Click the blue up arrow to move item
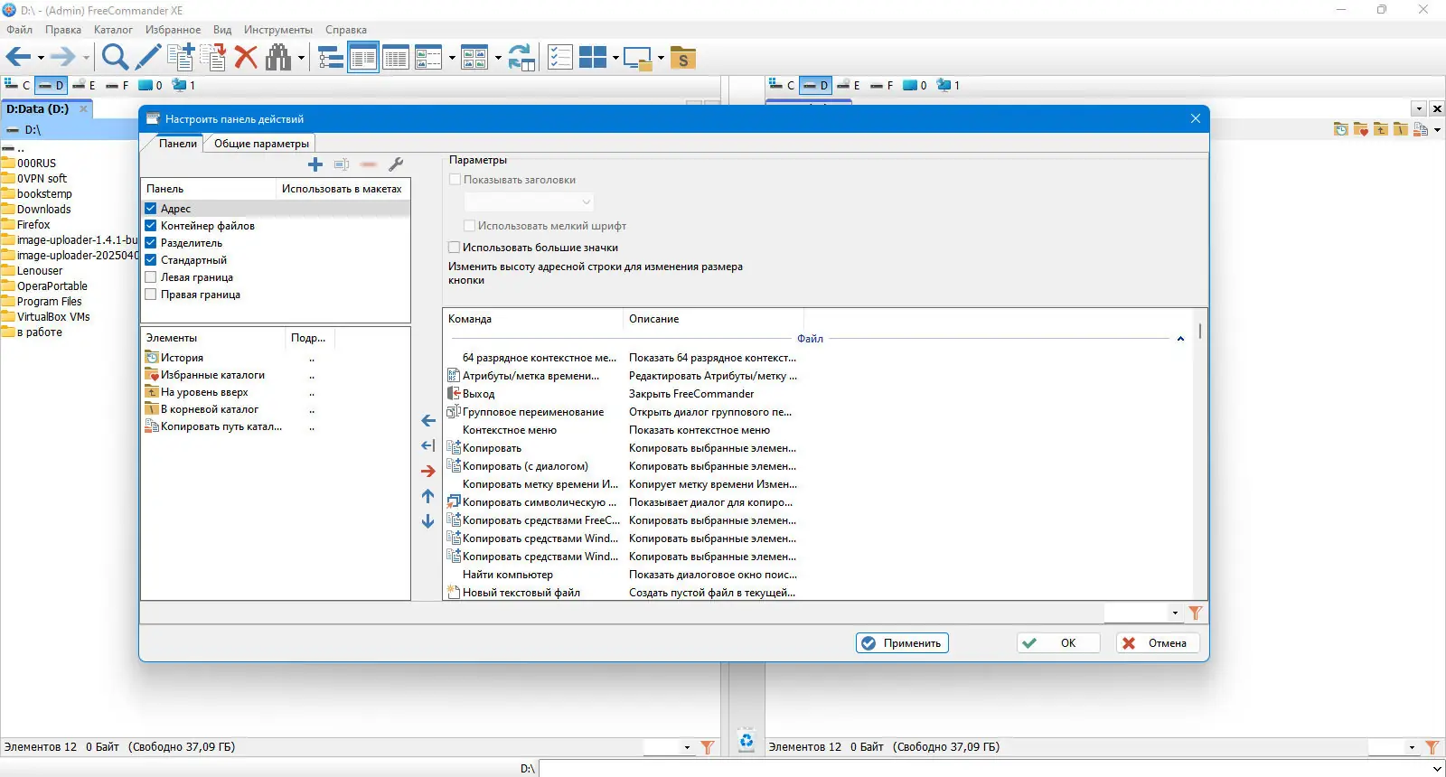This screenshot has width=1446, height=777. pos(428,496)
